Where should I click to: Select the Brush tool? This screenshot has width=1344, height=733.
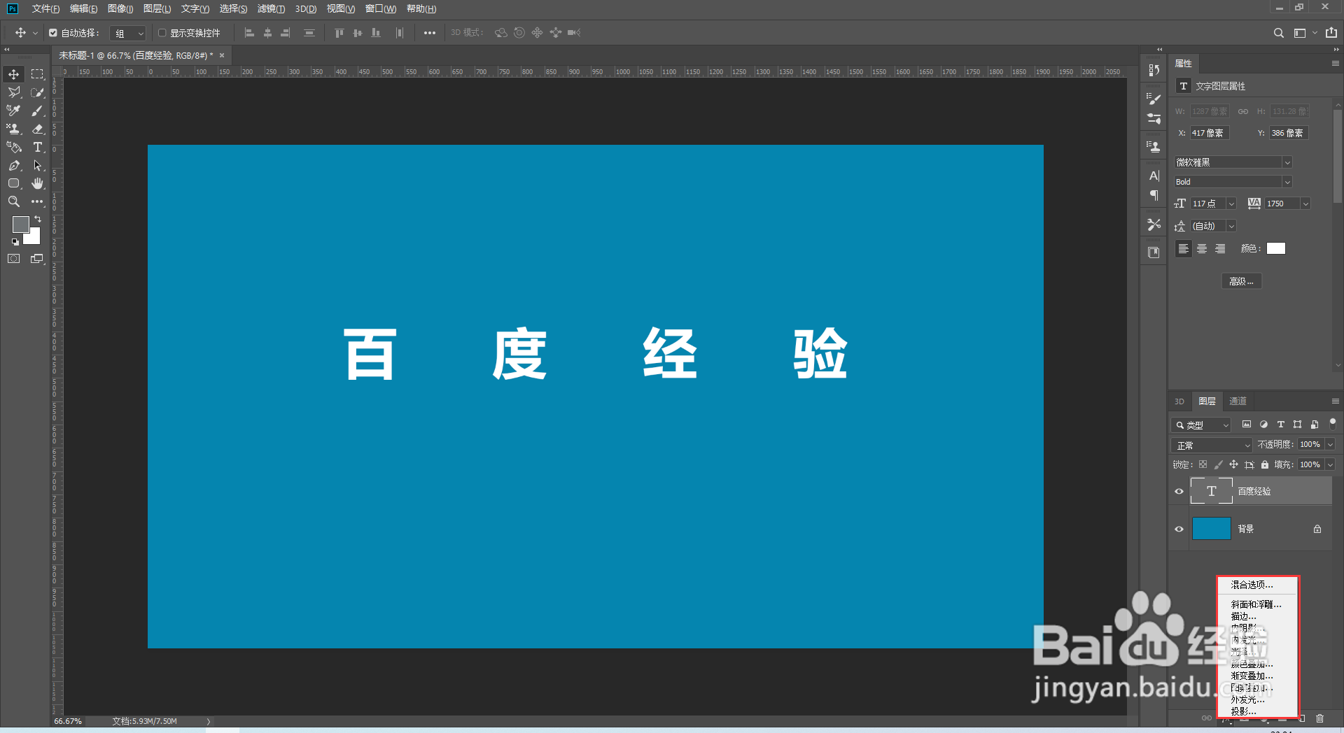[38, 110]
